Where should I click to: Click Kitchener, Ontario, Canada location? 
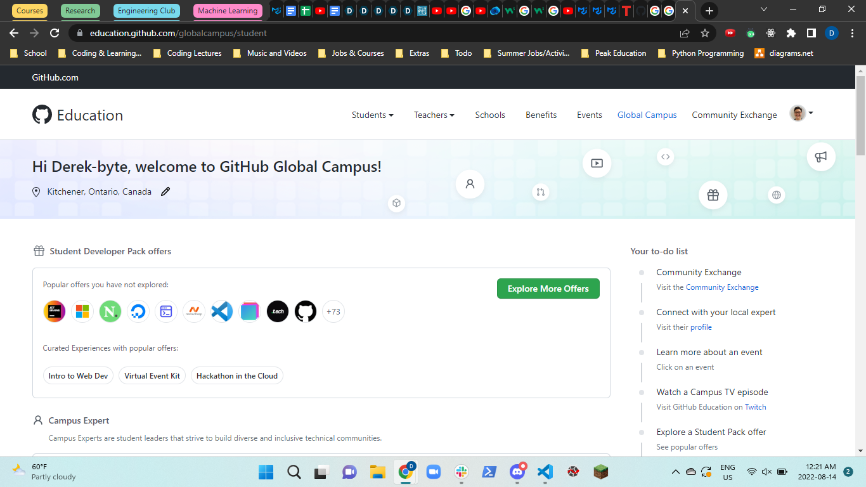100,192
